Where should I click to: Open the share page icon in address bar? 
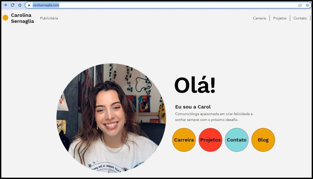[x=300, y=5]
